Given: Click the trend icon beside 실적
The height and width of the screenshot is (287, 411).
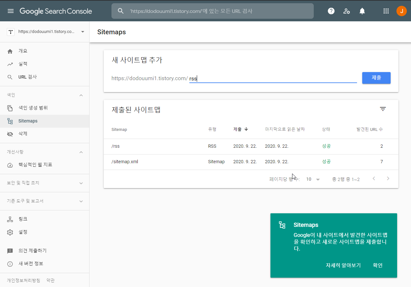Looking at the screenshot, I should pos(10,64).
